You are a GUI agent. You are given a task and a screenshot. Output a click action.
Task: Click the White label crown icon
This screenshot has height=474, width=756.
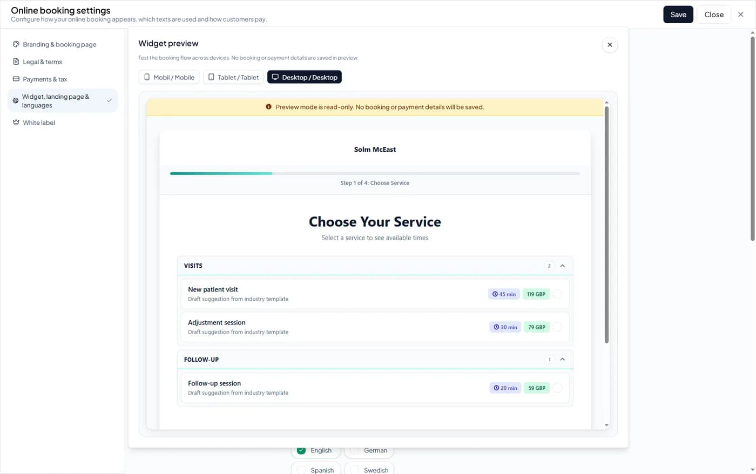click(16, 123)
